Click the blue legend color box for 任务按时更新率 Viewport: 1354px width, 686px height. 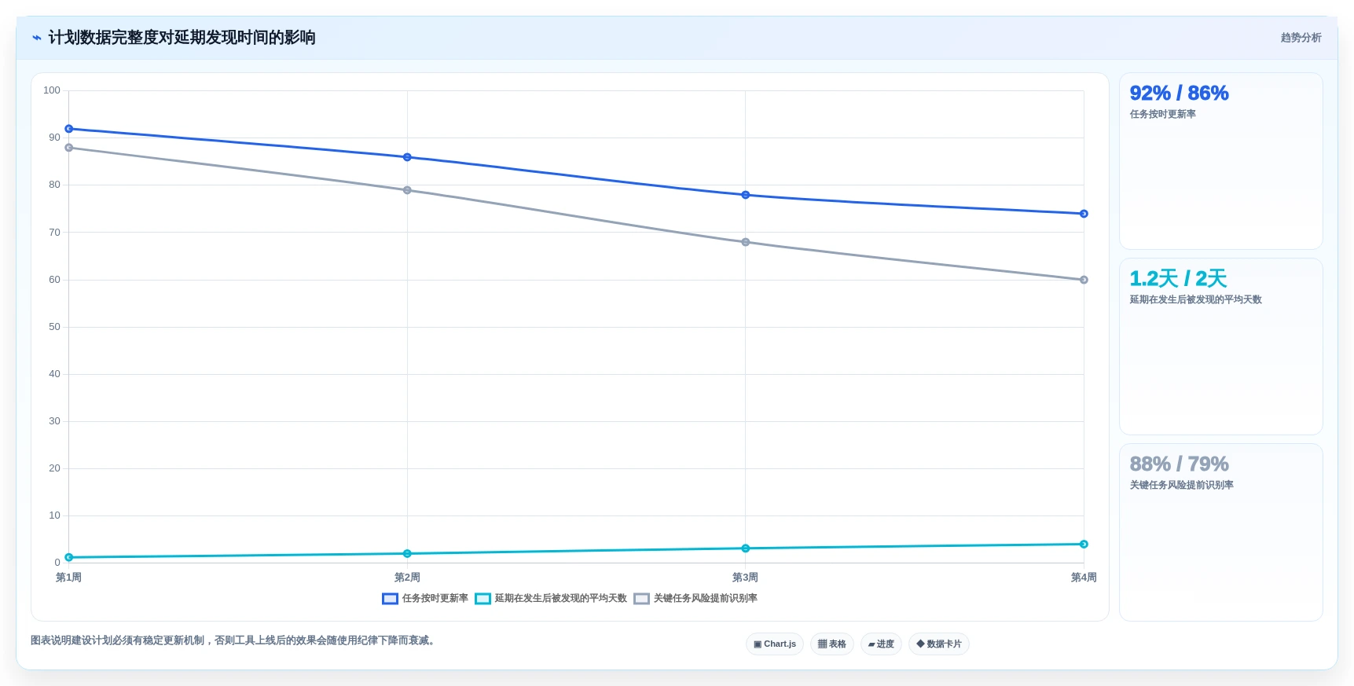pyautogui.click(x=390, y=599)
